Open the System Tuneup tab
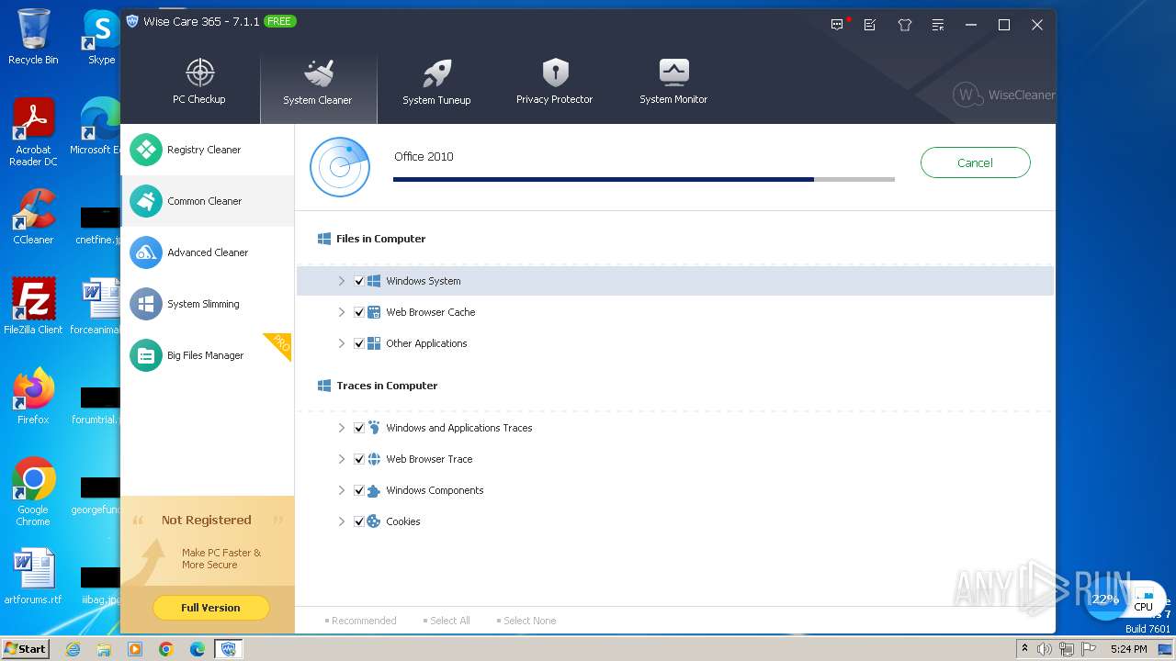The image size is (1176, 661). [436, 84]
